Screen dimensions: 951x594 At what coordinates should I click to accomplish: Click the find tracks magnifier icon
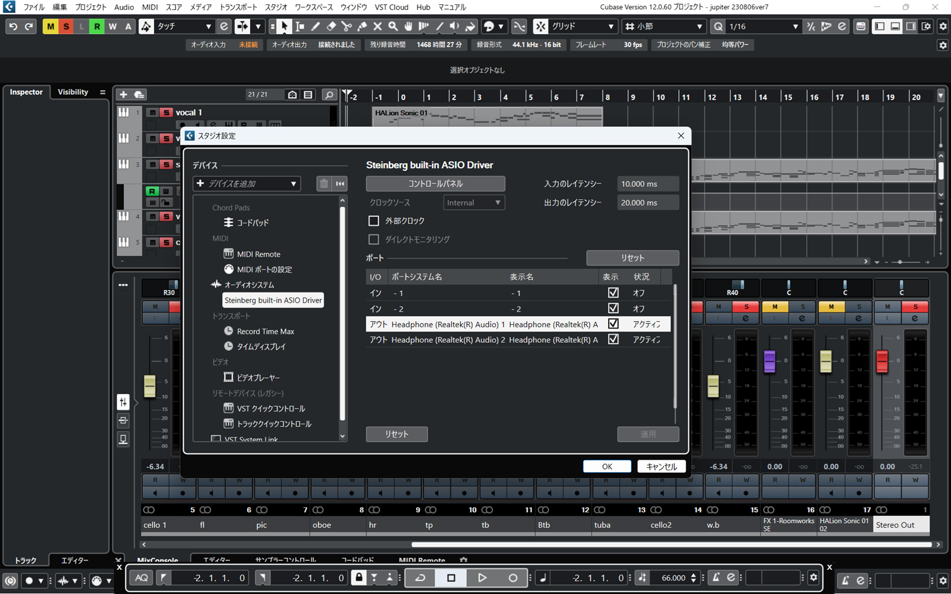click(329, 95)
